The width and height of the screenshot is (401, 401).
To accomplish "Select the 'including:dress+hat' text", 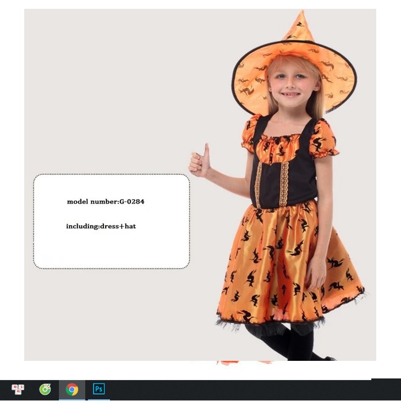I will tap(101, 226).
